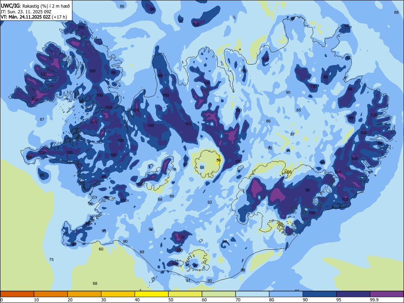The width and height of the screenshot is (404, 303).
Task: Click the medium blue 80–90 legend swatch
Action: tap(286, 294)
